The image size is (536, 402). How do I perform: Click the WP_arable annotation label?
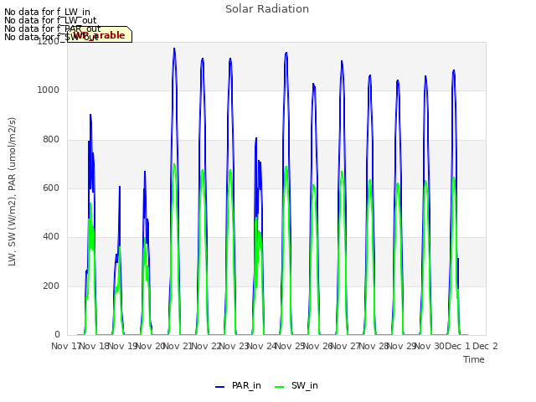100,35
